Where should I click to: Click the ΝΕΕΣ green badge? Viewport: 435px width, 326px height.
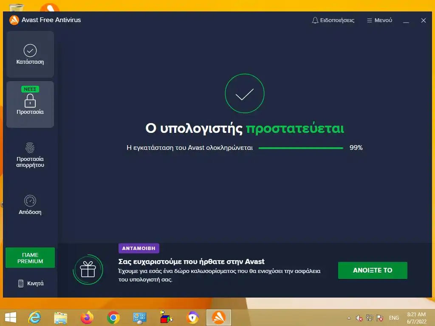(30, 89)
